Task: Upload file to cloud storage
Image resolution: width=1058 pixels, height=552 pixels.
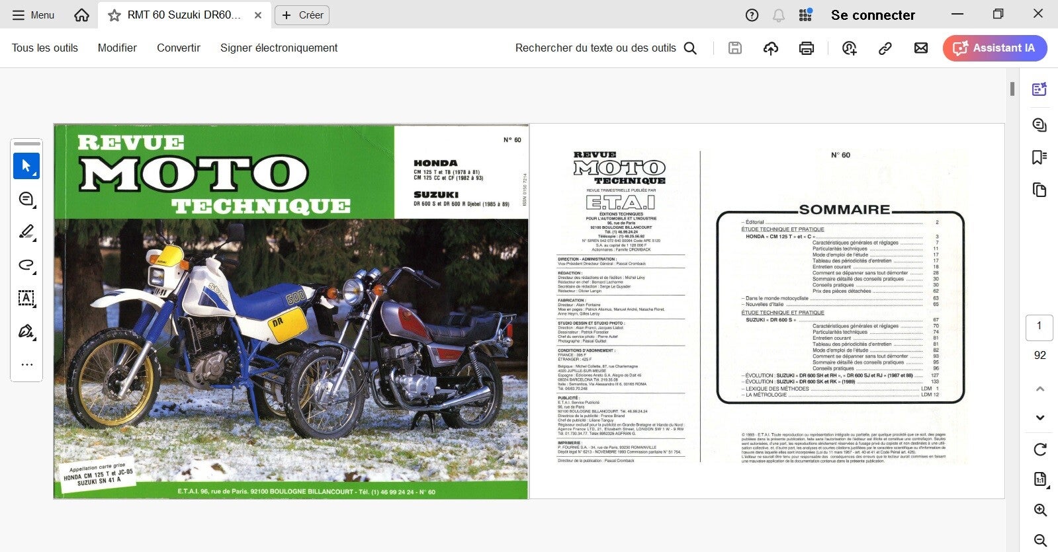Action: tap(771, 48)
